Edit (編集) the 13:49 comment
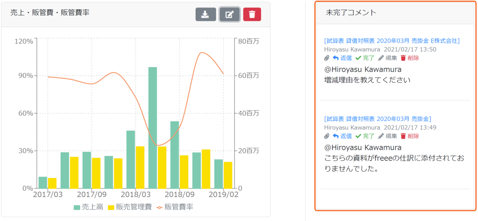The image size is (478, 221). tap(388, 136)
